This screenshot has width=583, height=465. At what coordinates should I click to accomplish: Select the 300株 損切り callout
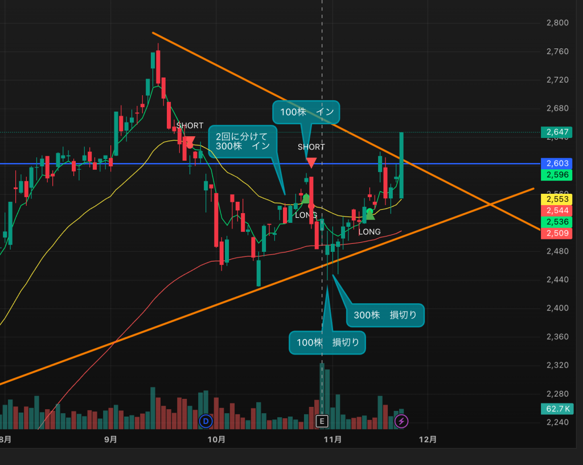385,315
